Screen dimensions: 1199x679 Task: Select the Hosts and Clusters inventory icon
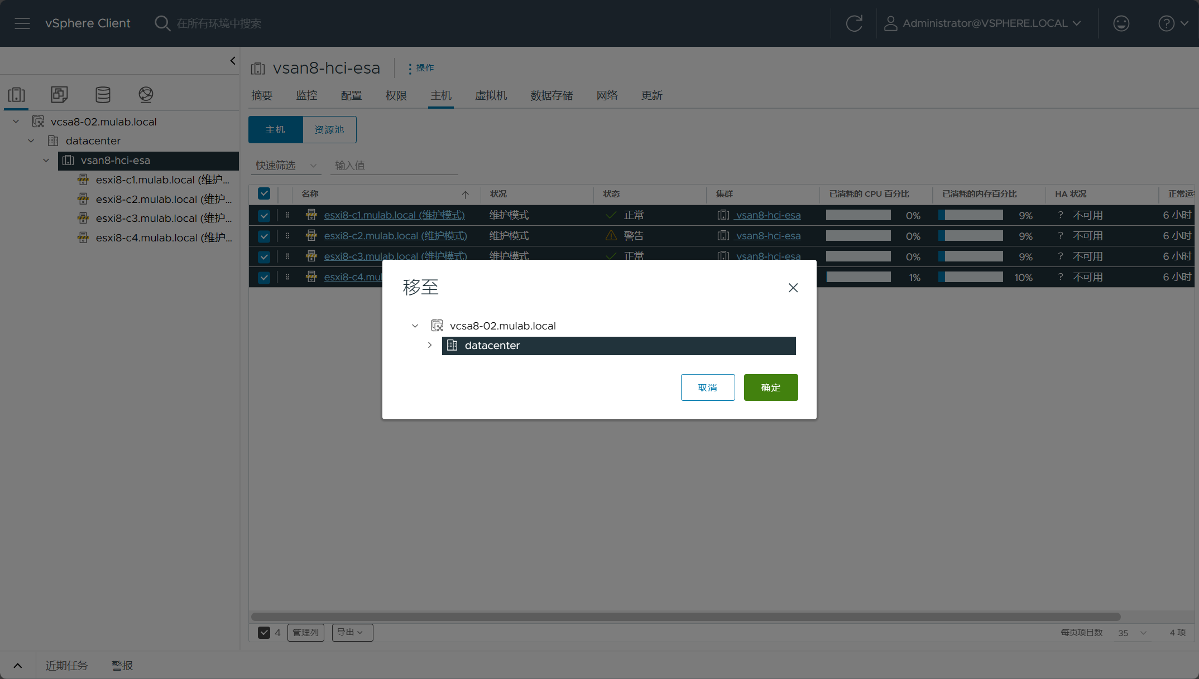click(16, 95)
